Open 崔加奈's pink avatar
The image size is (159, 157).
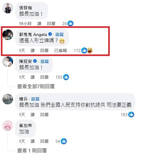(8, 126)
